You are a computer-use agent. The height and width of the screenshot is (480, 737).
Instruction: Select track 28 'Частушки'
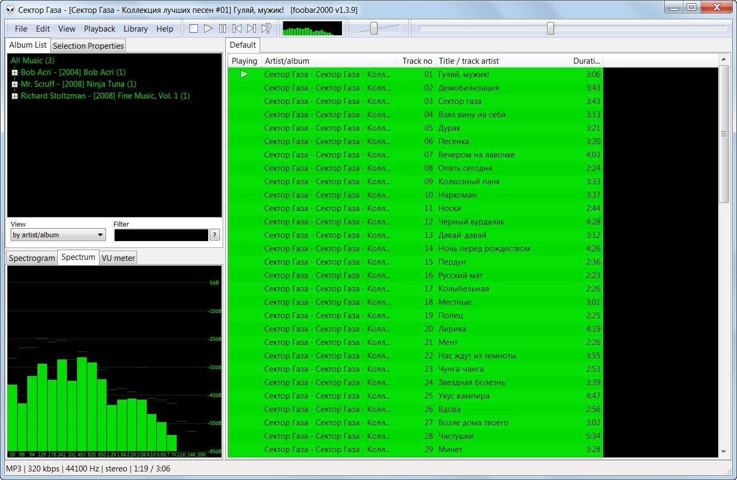pos(415,436)
